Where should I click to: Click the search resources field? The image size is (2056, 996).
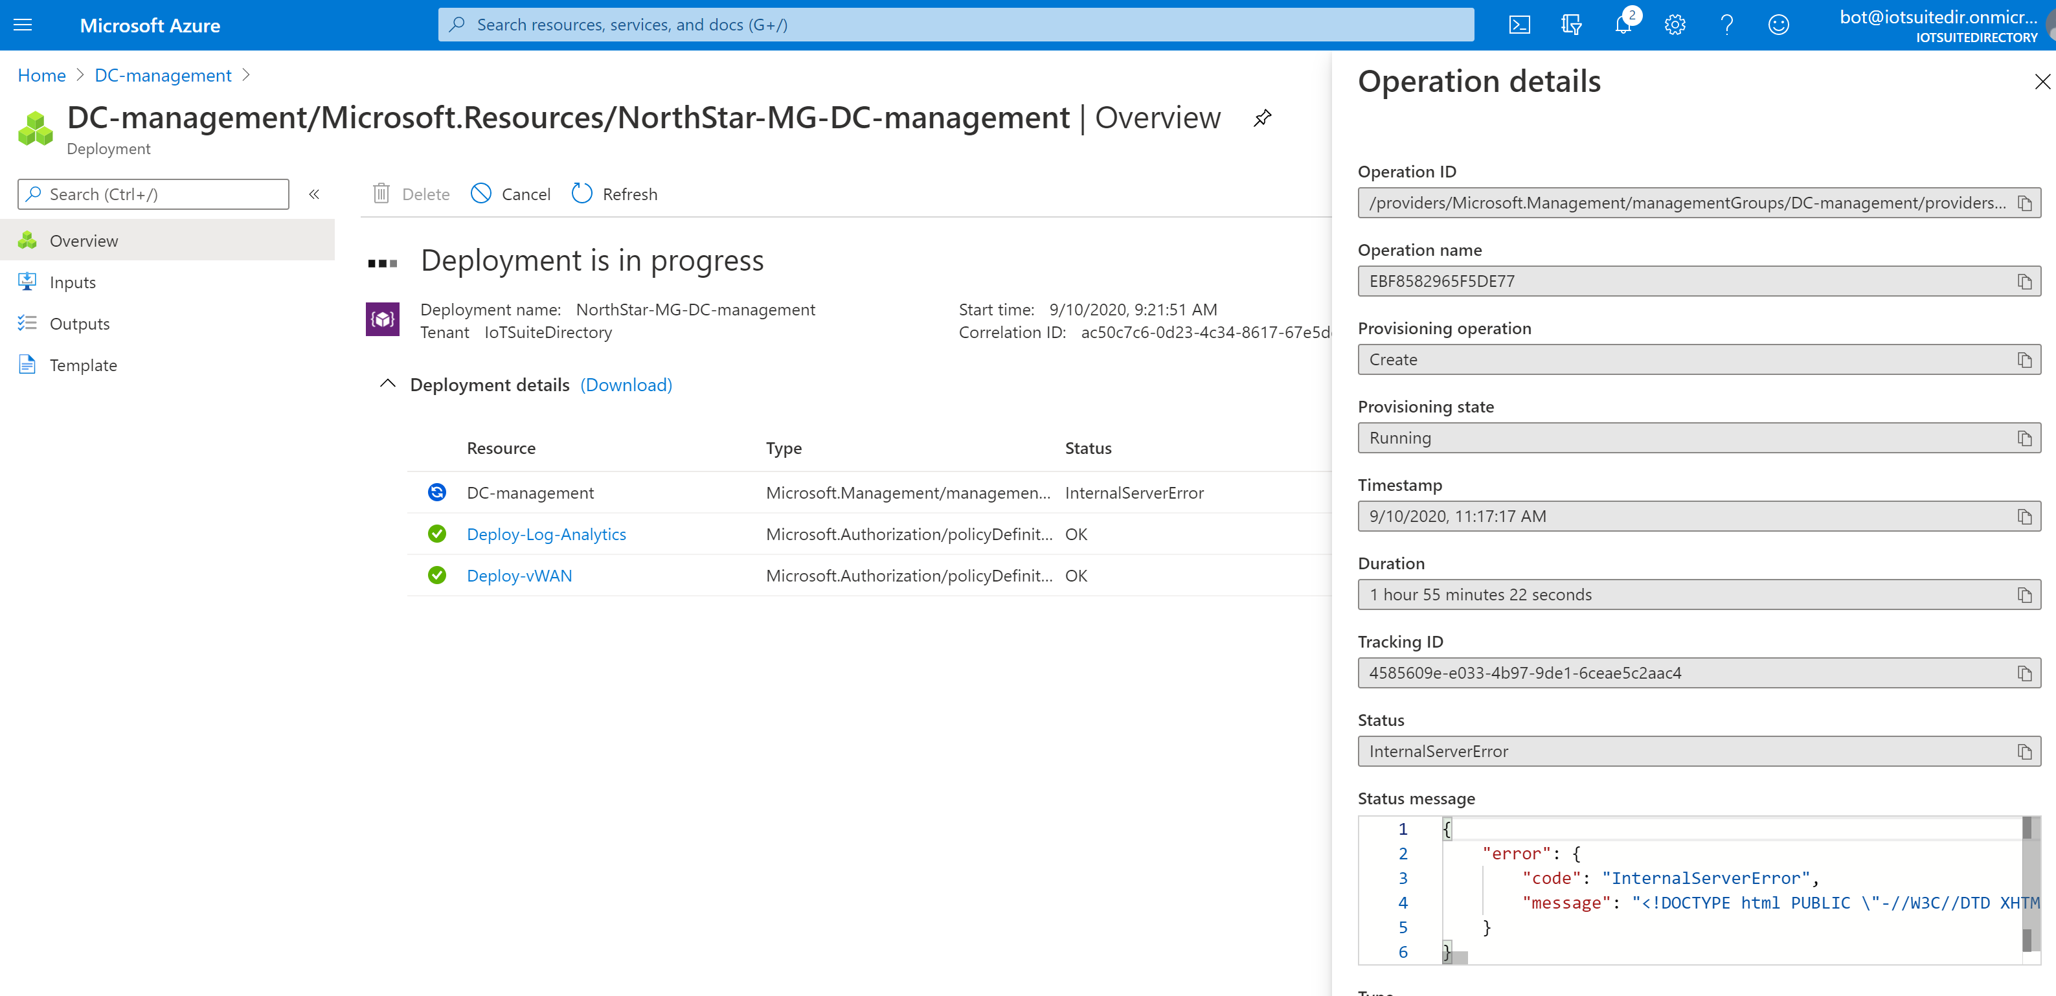pos(956,24)
